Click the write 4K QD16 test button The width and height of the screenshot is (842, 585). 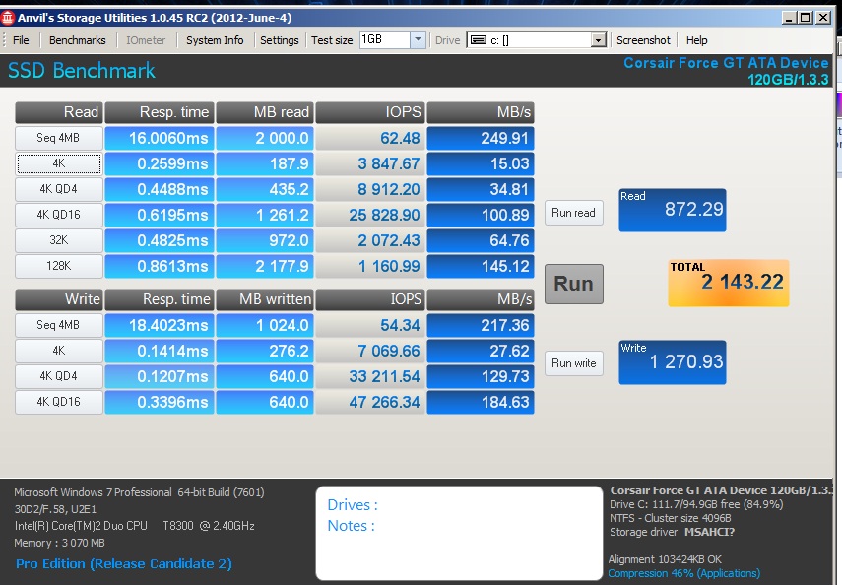click(58, 402)
